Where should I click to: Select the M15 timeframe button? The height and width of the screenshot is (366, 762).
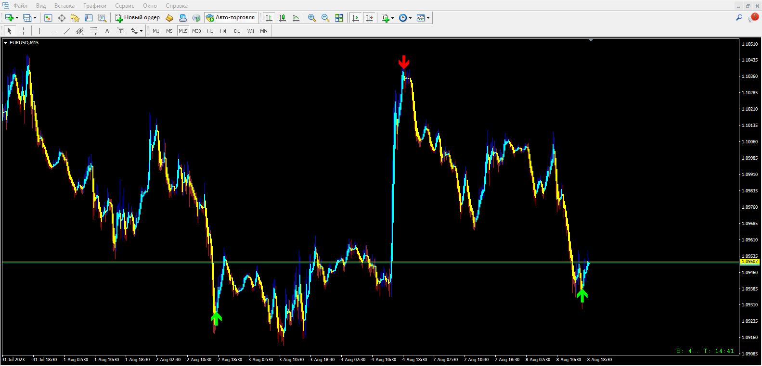tap(183, 31)
